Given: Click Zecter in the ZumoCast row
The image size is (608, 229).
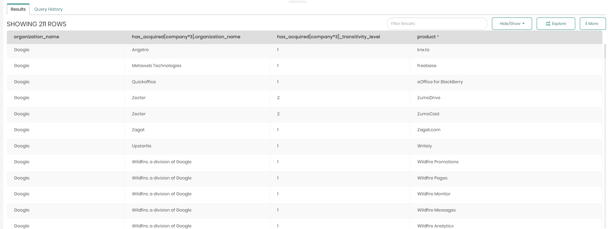Looking at the screenshot, I should pyautogui.click(x=138, y=114).
